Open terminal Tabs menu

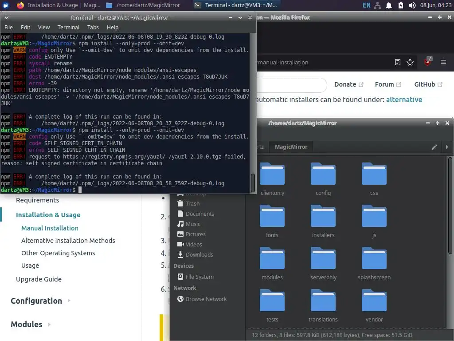click(x=93, y=27)
